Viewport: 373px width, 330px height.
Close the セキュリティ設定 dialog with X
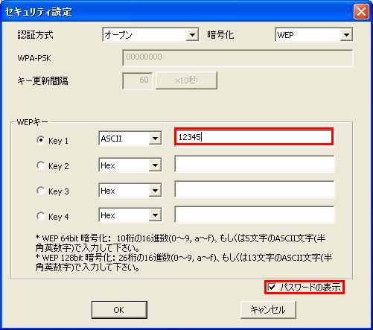coord(361,12)
